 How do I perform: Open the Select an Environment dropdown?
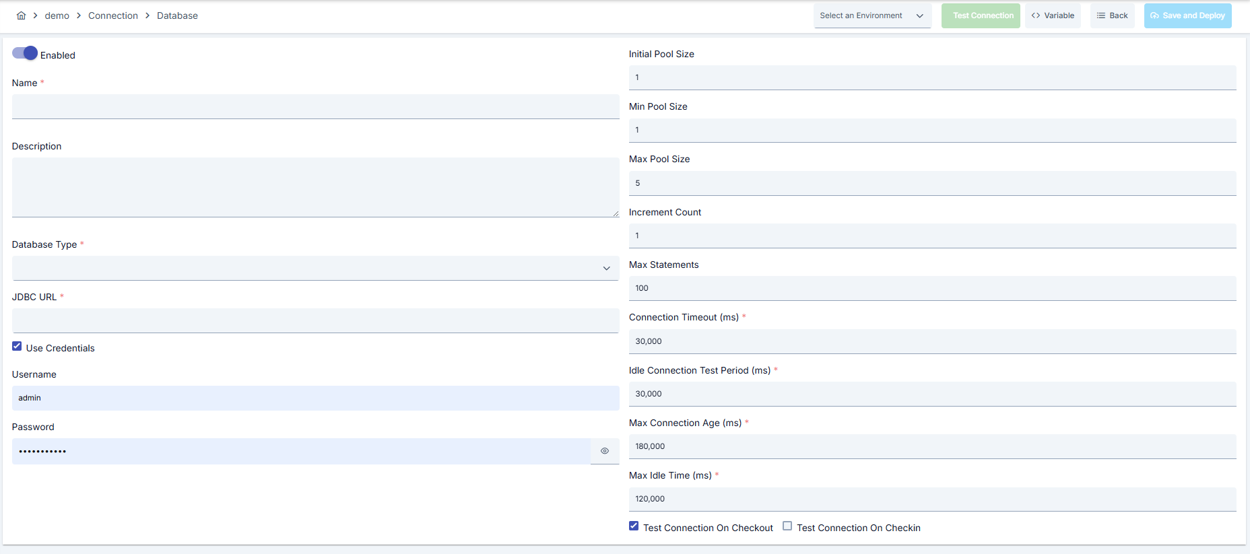coord(872,15)
